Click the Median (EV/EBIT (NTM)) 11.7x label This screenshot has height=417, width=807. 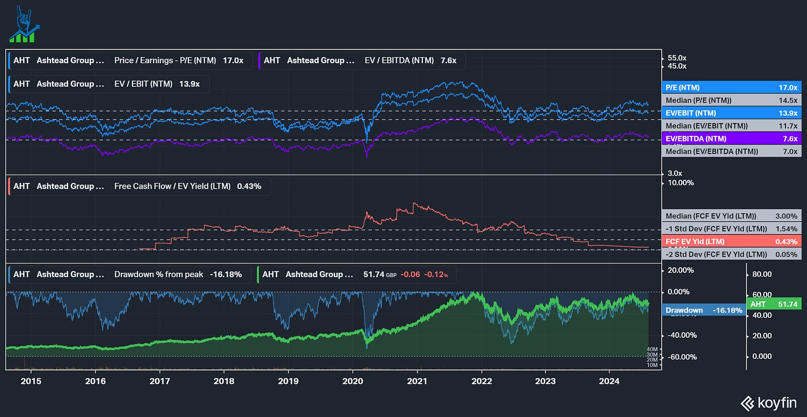tap(731, 126)
